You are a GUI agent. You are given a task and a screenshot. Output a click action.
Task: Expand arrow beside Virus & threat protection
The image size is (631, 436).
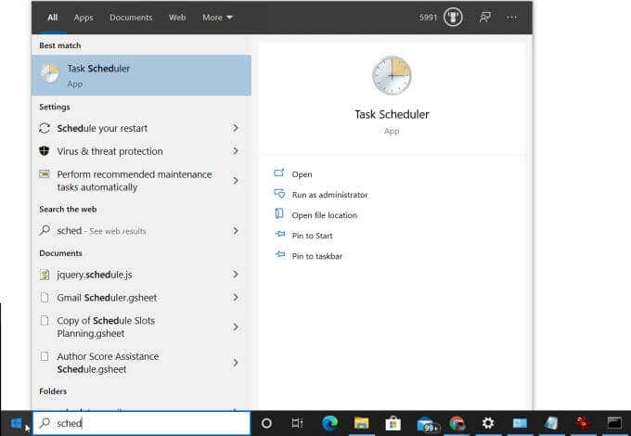[x=236, y=151]
